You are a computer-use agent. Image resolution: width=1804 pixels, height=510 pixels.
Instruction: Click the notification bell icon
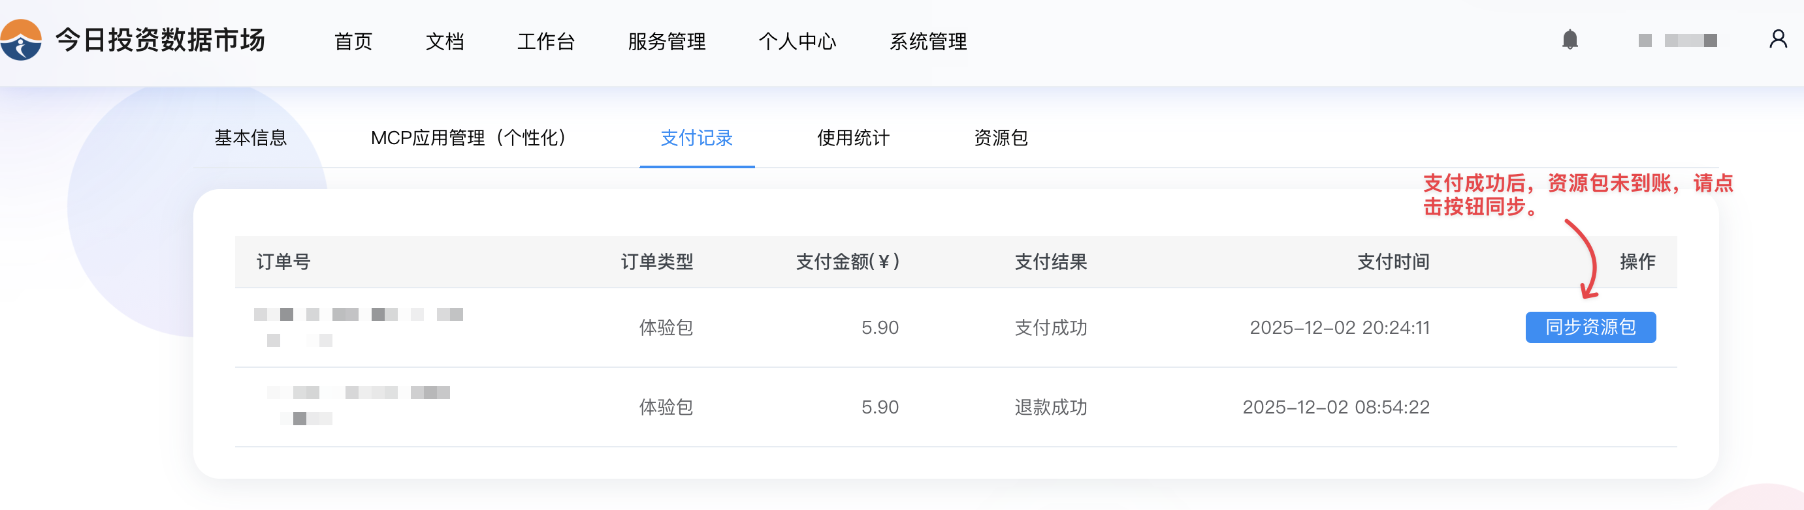[x=1570, y=40]
